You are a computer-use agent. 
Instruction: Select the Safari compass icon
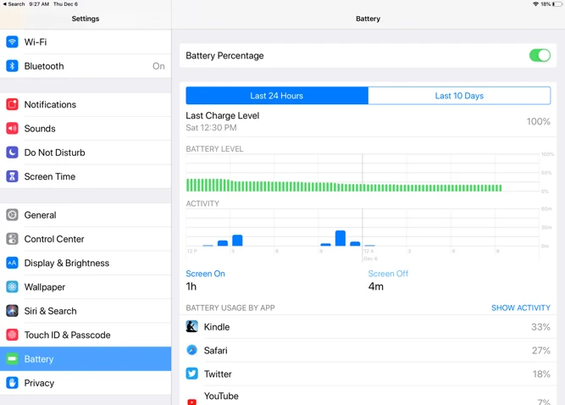tap(192, 350)
